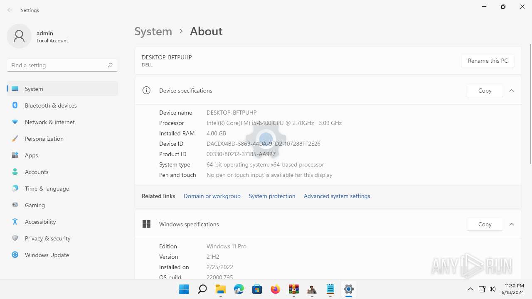
Task: Open Advanced system settings link
Action: pos(337,196)
